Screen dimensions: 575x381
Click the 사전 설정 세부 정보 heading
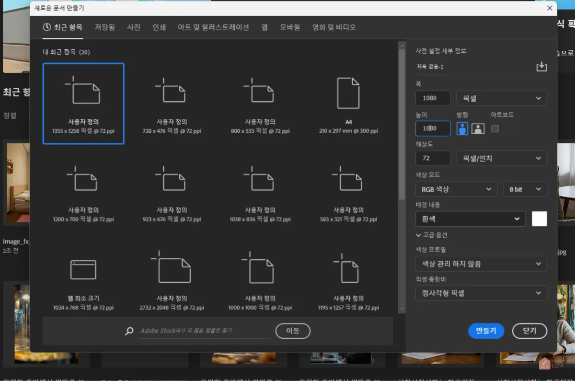pyautogui.click(x=441, y=51)
